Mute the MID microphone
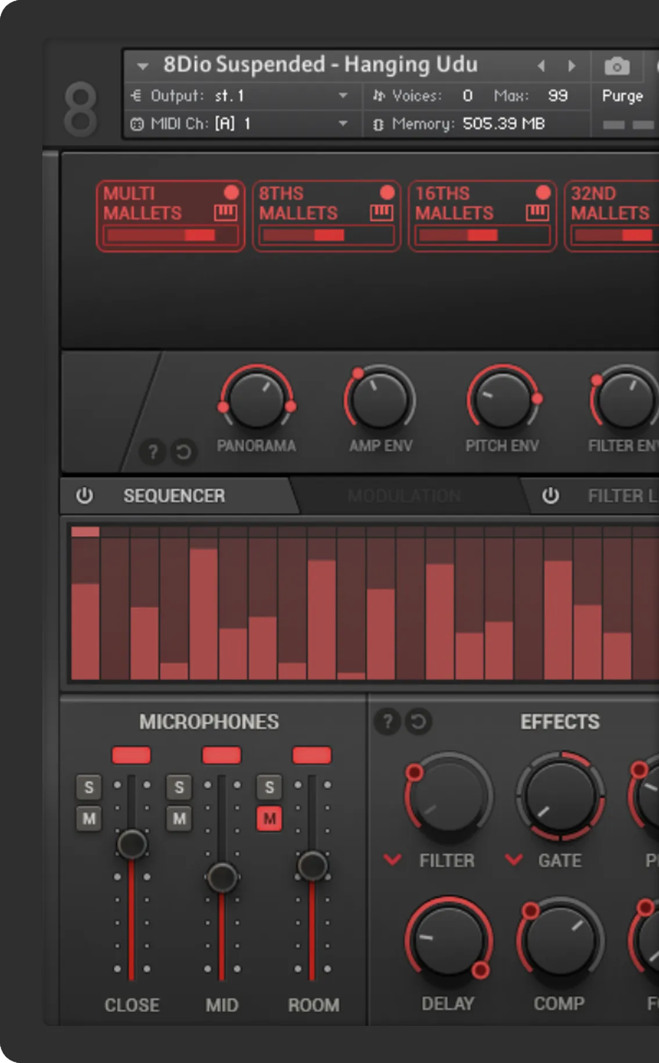This screenshot has height=1063, width=659. 179,819
